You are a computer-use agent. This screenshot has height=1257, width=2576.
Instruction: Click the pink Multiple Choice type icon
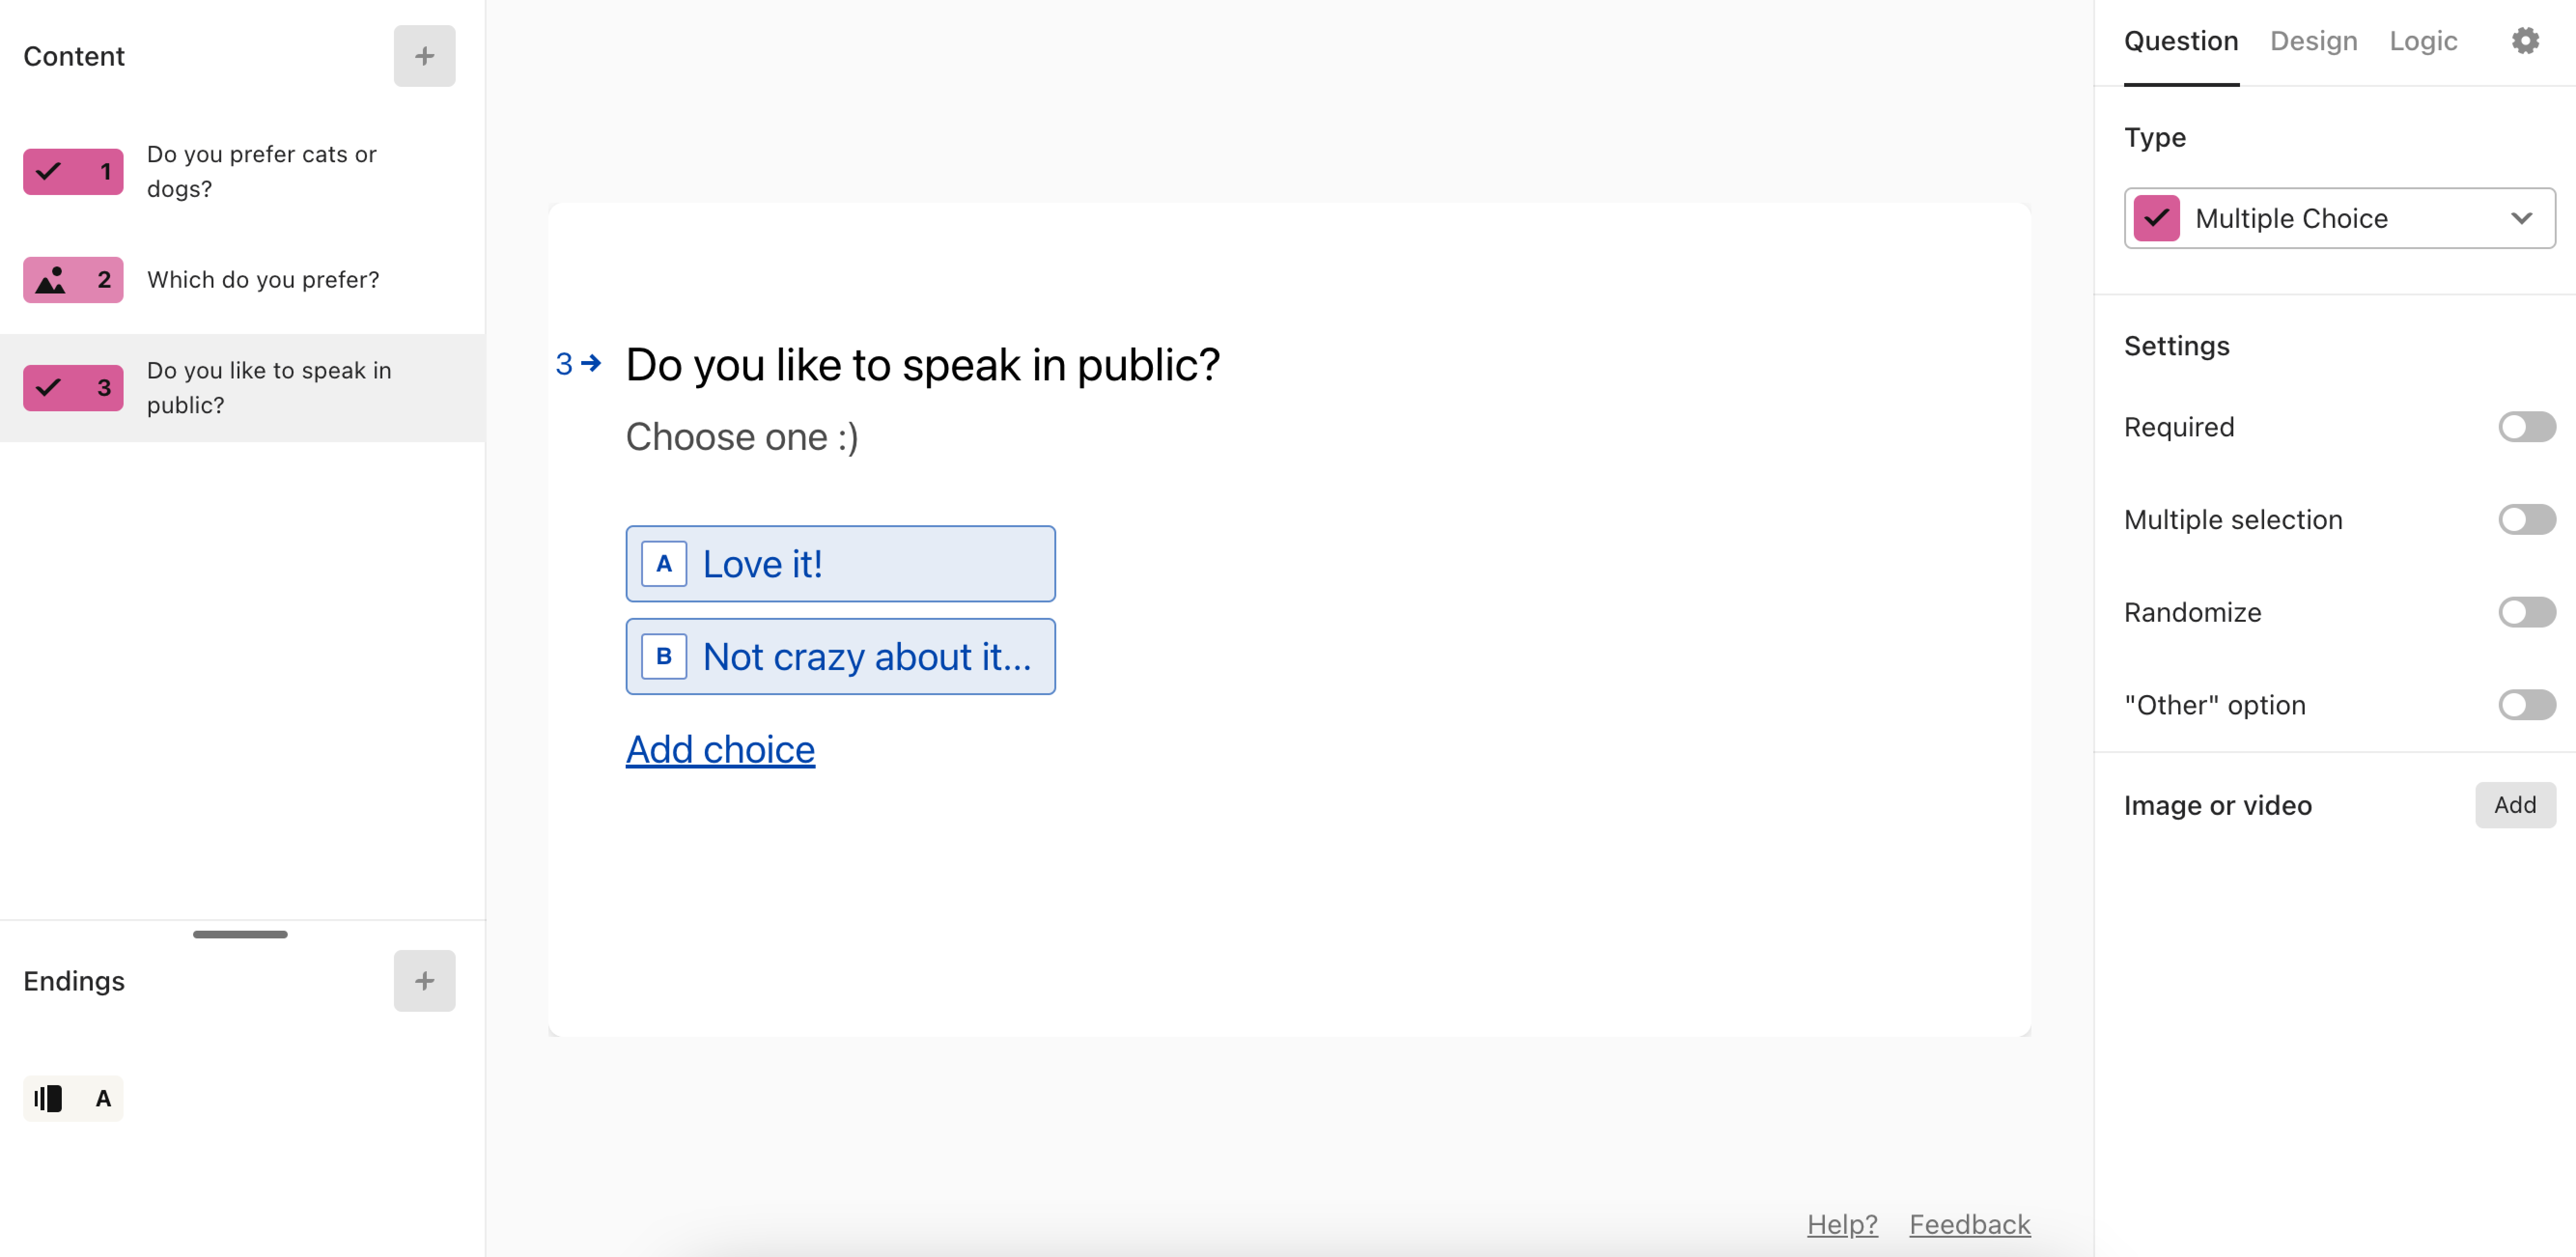click(2156, 218)
